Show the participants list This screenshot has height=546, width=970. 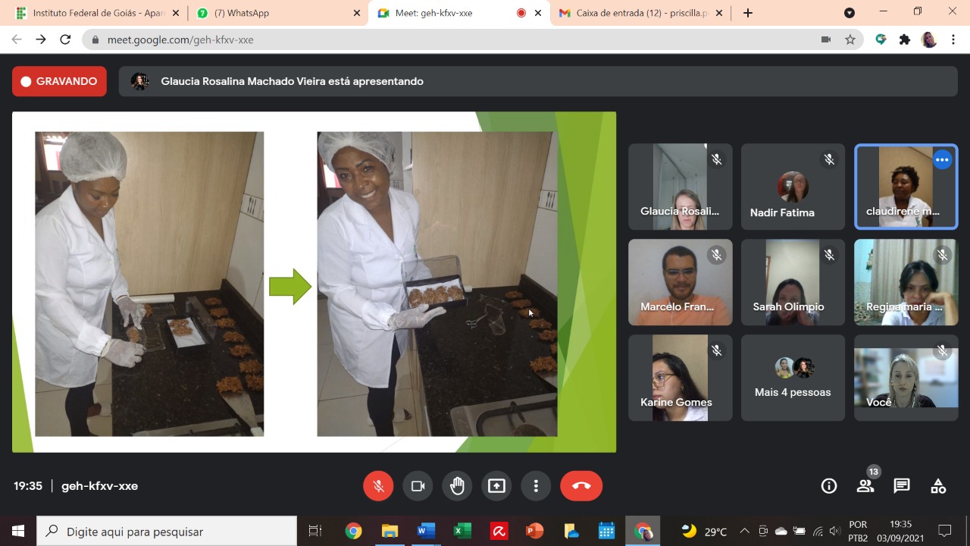[865, 486]
